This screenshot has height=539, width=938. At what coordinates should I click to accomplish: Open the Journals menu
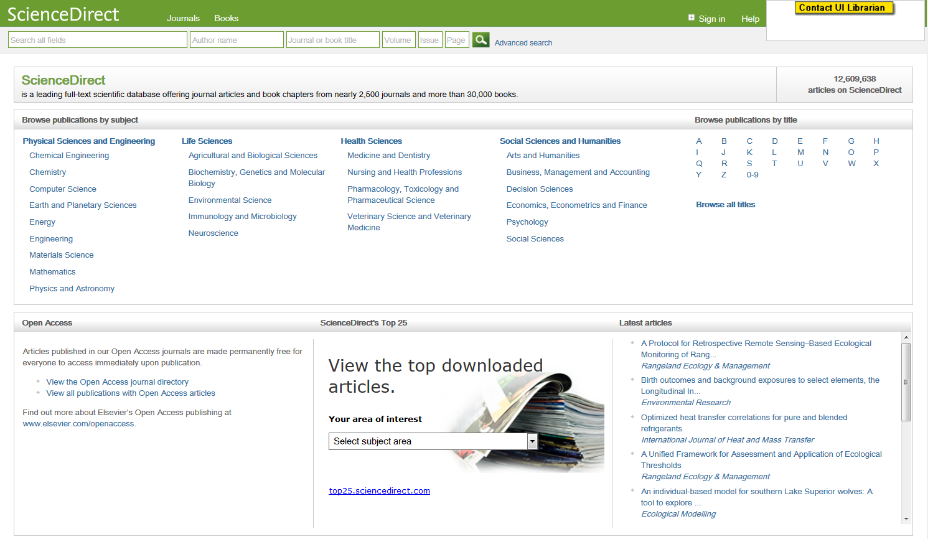tap(183, 19)
